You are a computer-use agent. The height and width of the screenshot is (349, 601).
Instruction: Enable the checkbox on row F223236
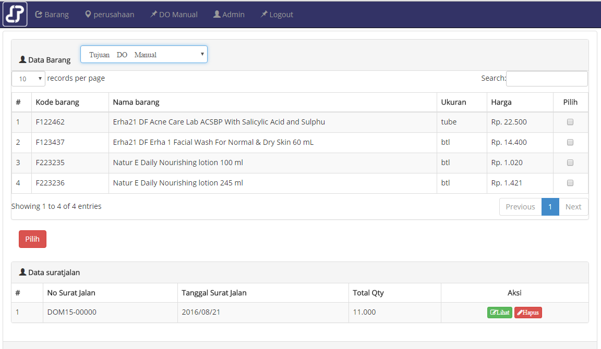coord(570,182)
